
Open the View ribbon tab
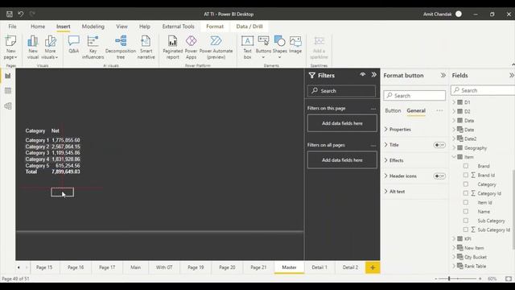pyautogui.click(x=122, y=27)
